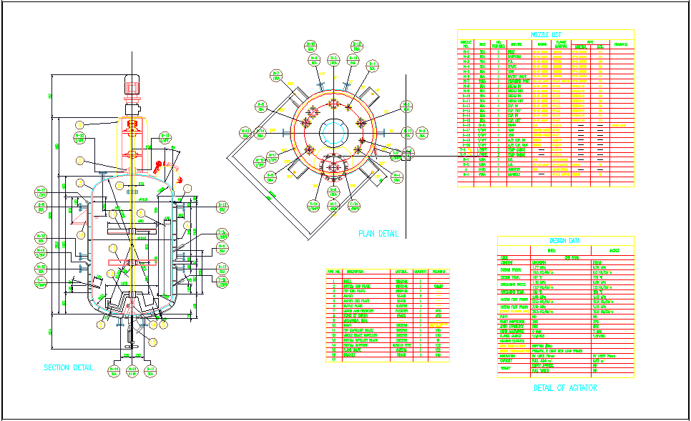Click the manhole flange circle in plan view
The width and height of the screenshot is (691, 421).
coord(332,167)
